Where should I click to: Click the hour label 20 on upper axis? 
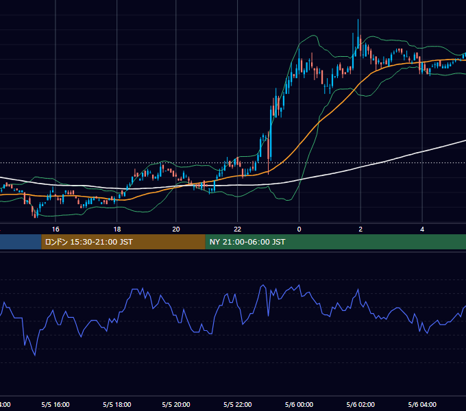[176, 229]
